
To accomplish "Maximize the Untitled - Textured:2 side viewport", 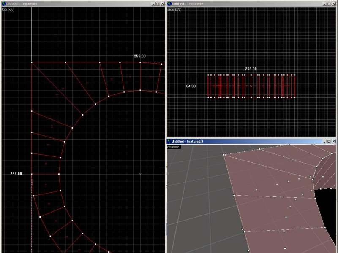I will tap(329, 3).
